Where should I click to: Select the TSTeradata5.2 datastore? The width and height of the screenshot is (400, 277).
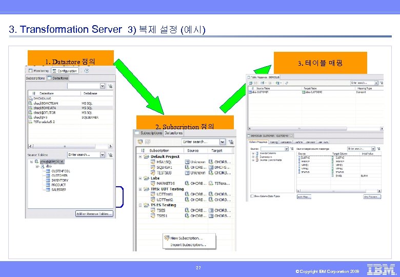(70, 122)
